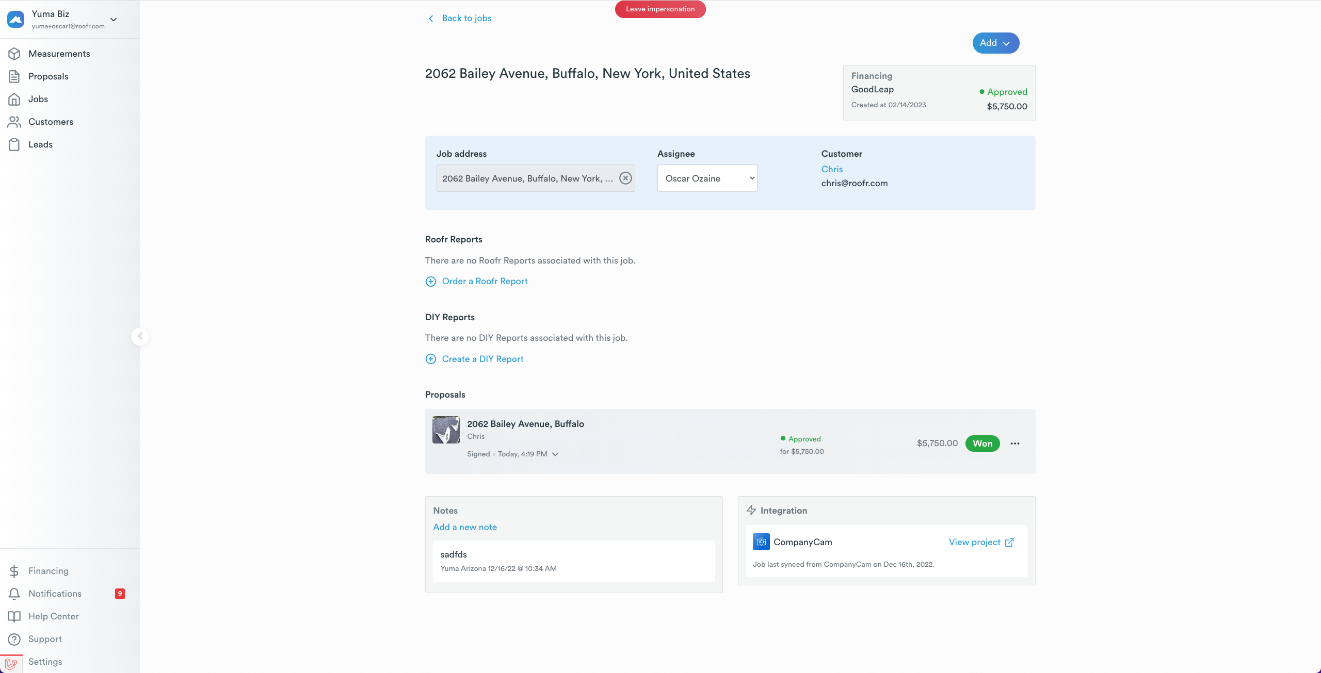
Task: Click the Leave impersonation button
Action: [x=660, y=9]
